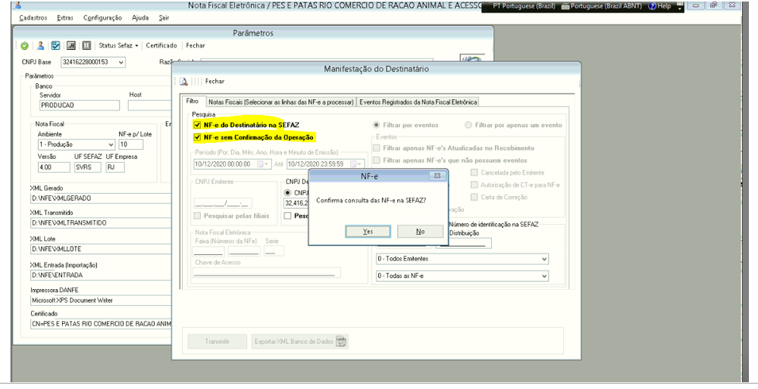Click the UF Empresa field showing RJ
The height and width of the screenshot is (389, 758).
115,167
